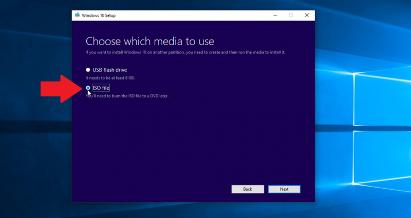Click the 'USB flash drive' label text

pyautogui.click(x=110, y=70)
